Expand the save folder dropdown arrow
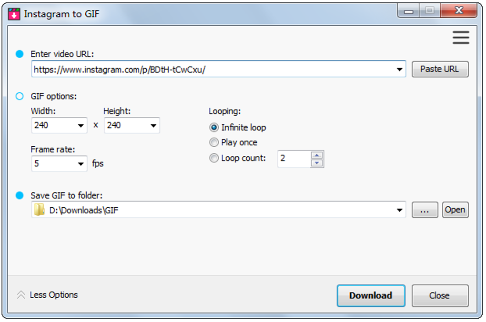486x322 pixels. coord(400,210)
